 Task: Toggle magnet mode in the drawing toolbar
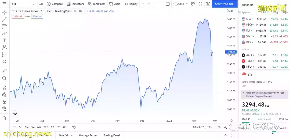click(x=4, y=87)
